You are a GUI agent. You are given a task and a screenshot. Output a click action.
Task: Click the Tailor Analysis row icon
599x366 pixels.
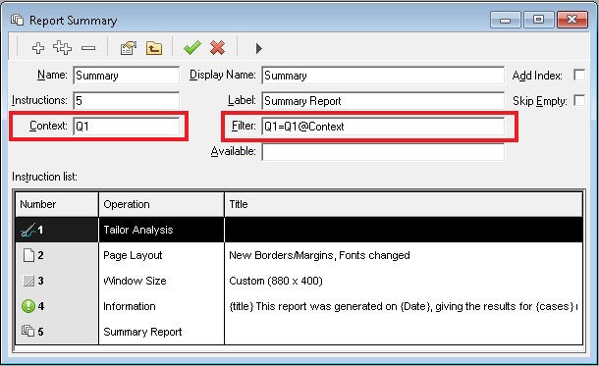click(27, 230)
